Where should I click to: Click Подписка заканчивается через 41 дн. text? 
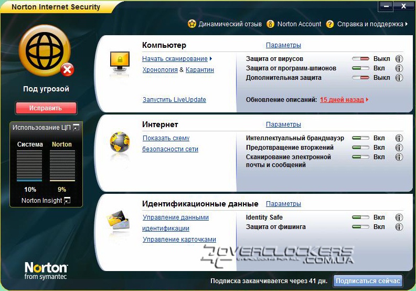pyautogui.click(x=269, y=281)
